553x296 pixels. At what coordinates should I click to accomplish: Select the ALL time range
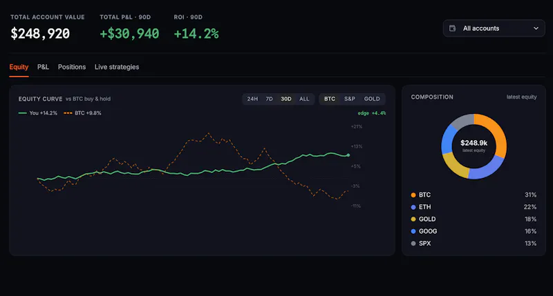coord(304,99)
